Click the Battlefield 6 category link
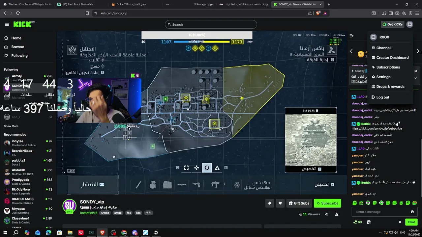Screen dimensions: 422x237 pos(88,213)
